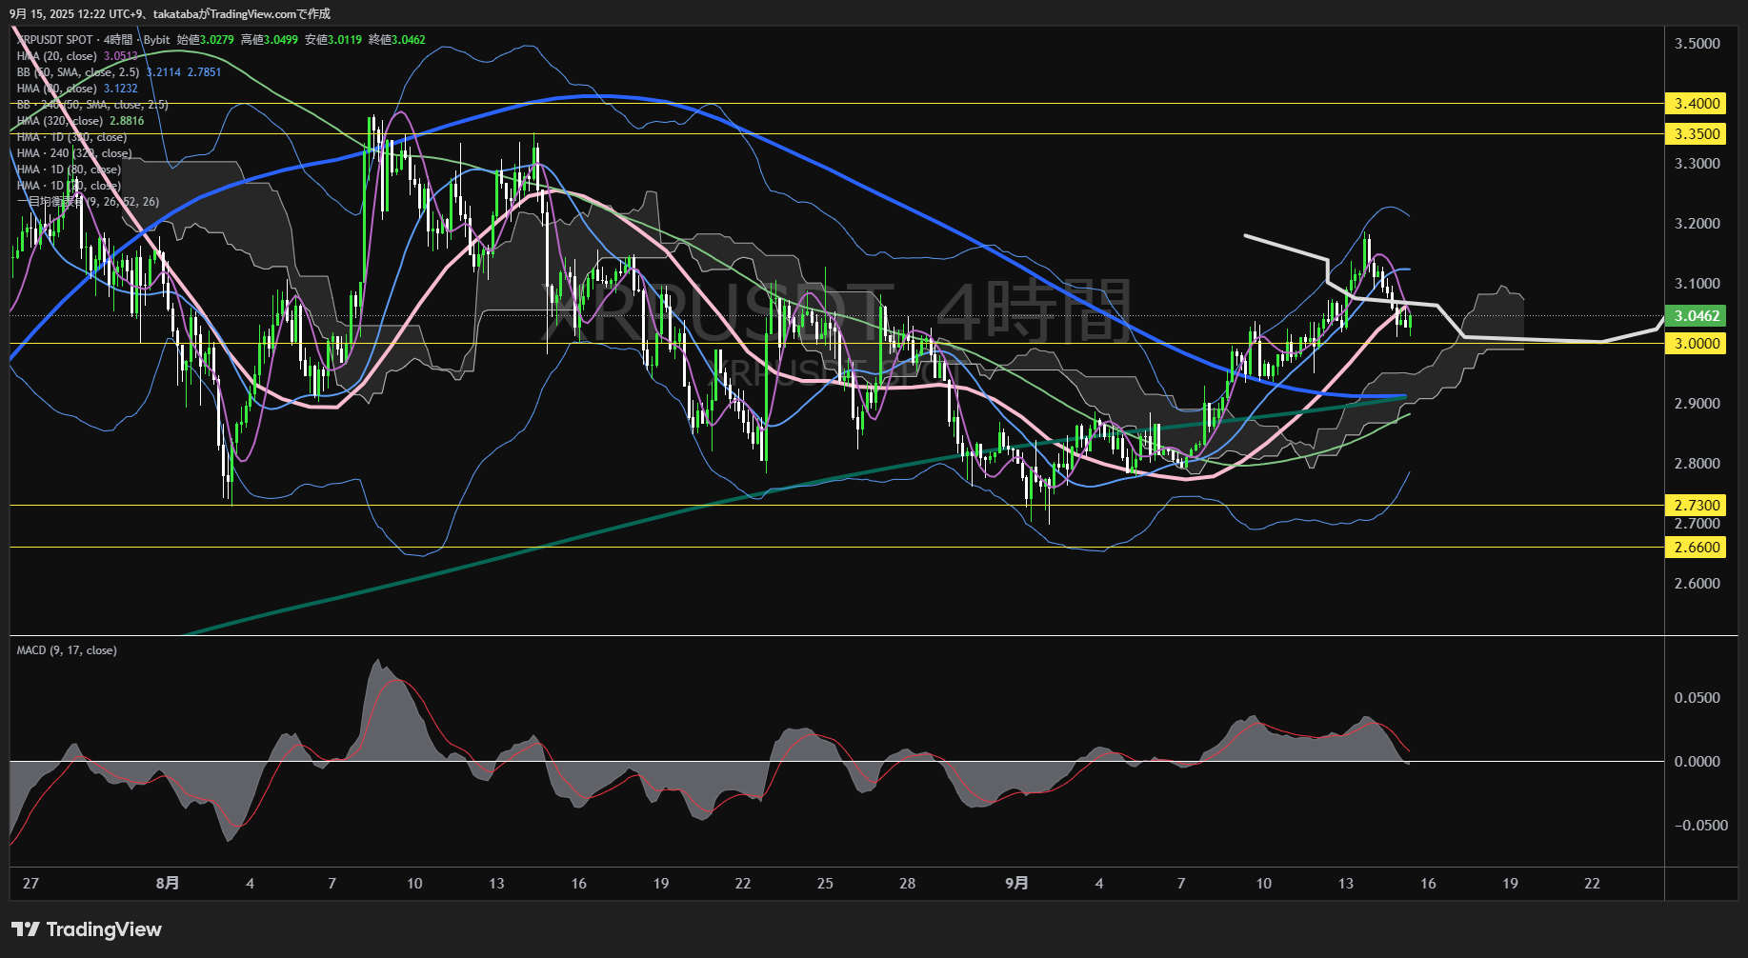The width and height of the screenshot is (1748, 958).
Task: Click the TradingView.com attribution text at top
Action: [x=246, y=13]
